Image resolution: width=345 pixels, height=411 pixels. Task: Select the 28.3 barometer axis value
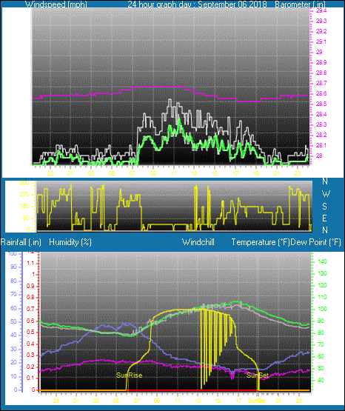point(321,124)
